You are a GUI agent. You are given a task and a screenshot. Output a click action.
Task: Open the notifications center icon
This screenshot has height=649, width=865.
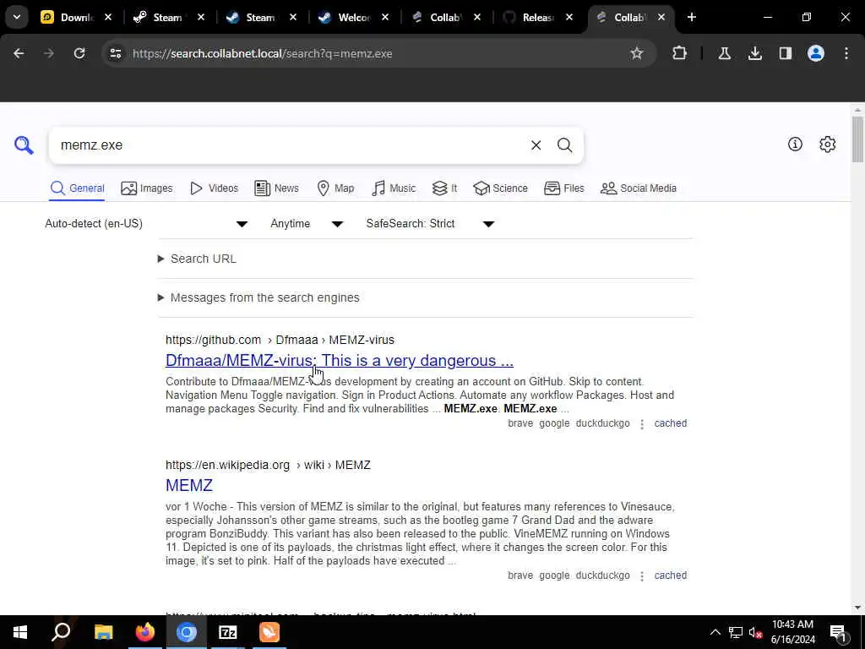tap(837, 632)
